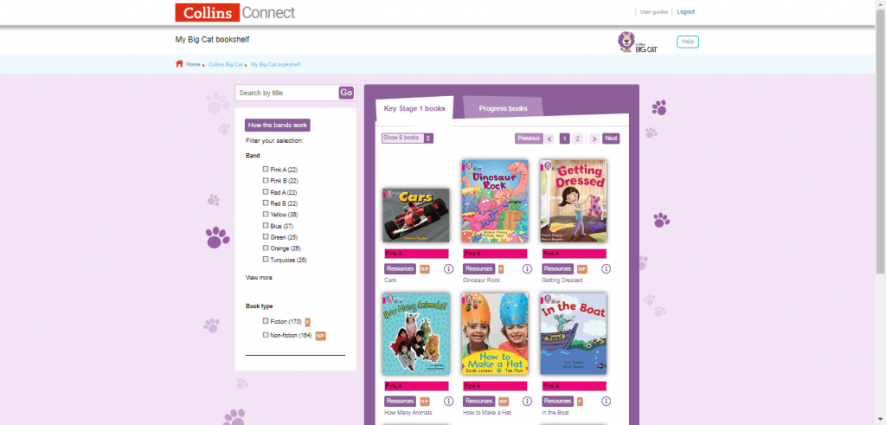886x425 pixels.
Task: Click the Collins Connect logo
Action: pyautogui.click(x=235, y=12)
